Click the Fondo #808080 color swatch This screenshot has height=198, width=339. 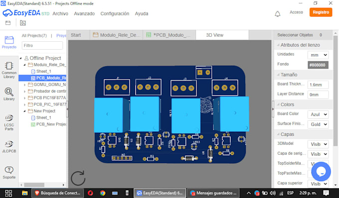pyautogui.click(x=318, y=65)
